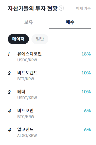Open the 유에스디코인 coin entry

pyautogui.click(x=49, y=57)
